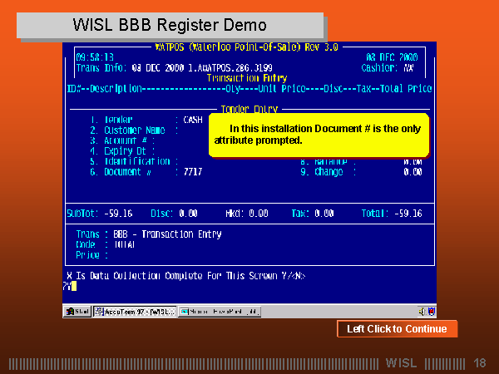
Task: Click the Left Click to Continue button
Action: click(x=397, y=329)
